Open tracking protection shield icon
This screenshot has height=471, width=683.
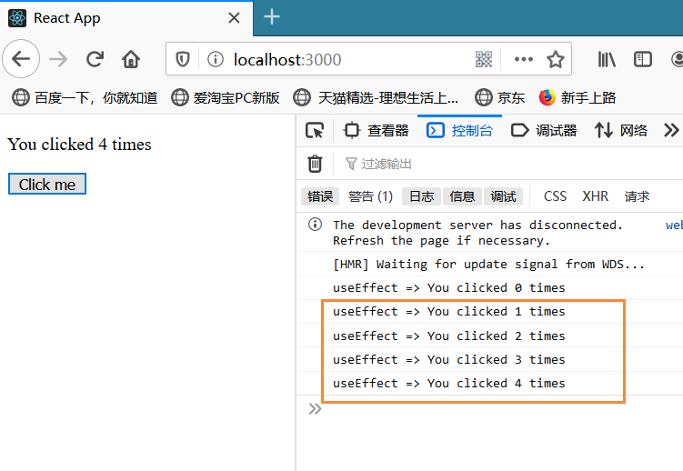coord(182,59)
